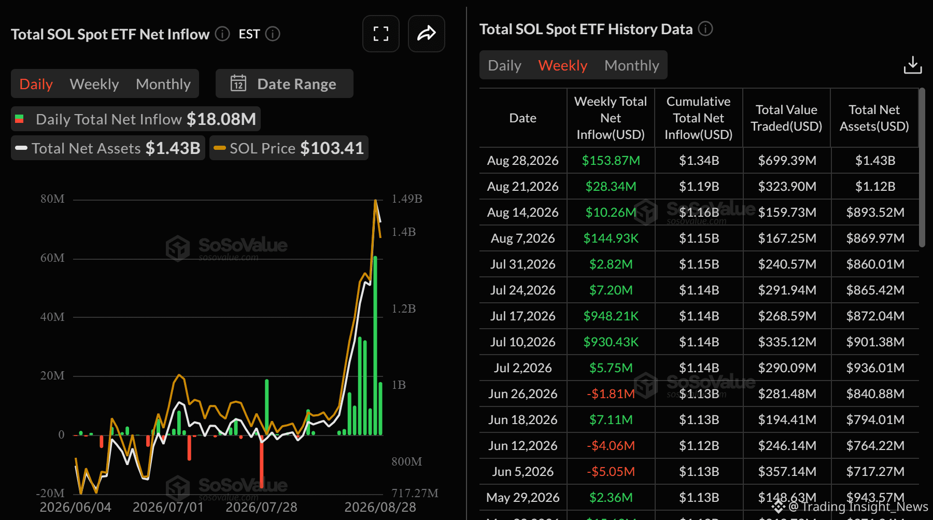Open info tooltip beside History Data title

[705, 29]
